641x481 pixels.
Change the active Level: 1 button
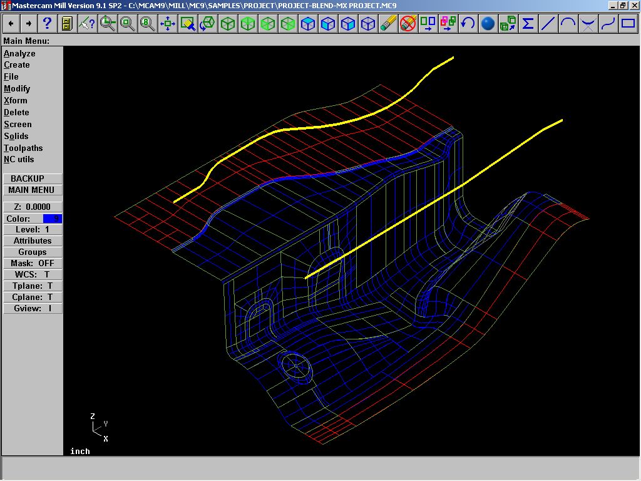[x=33, y=230]
